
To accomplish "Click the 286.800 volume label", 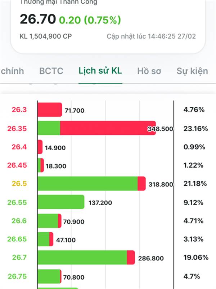I will pyautogui.click(x=151, y=258).
